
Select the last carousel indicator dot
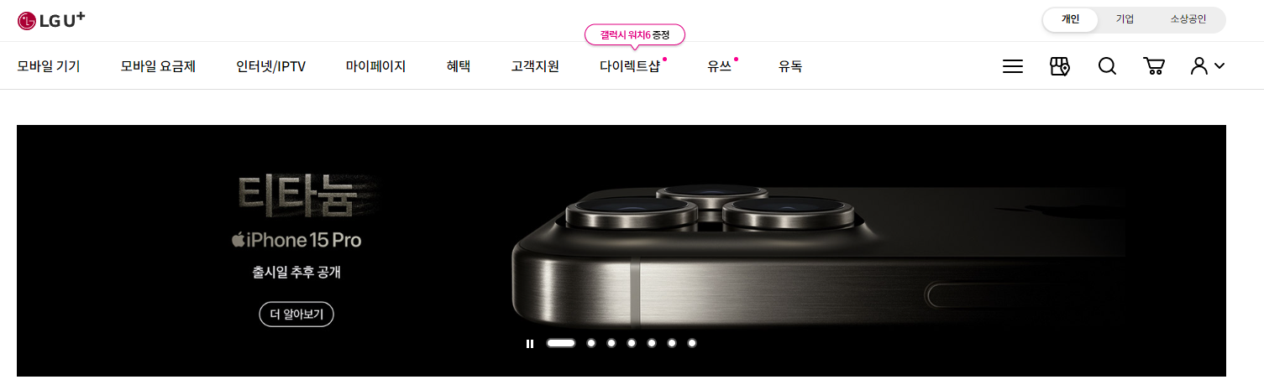tap(692, 343)
